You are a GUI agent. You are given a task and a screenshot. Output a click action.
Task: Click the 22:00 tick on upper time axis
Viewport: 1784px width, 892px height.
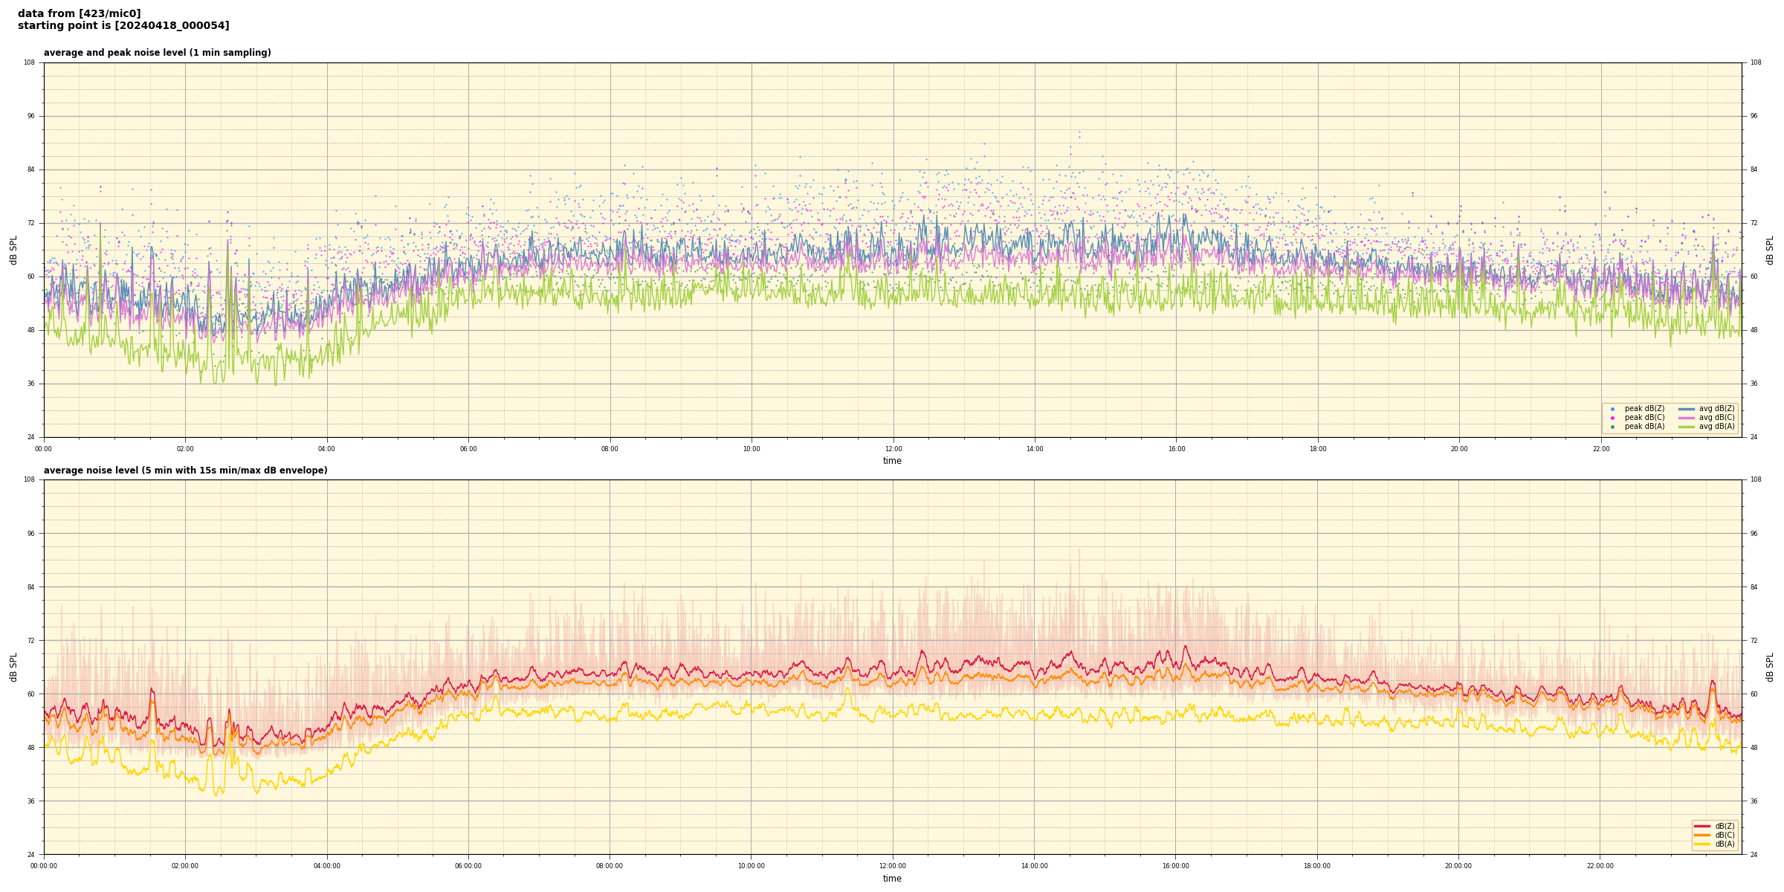1600,449
